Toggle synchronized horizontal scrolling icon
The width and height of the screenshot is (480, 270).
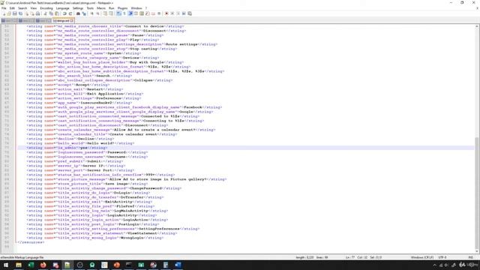point(110,13)
